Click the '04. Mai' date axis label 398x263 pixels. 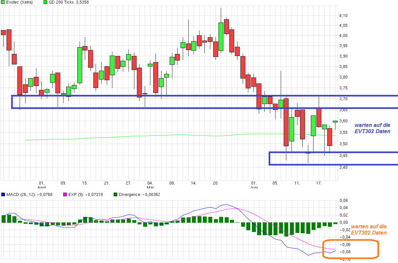(150, 185)
